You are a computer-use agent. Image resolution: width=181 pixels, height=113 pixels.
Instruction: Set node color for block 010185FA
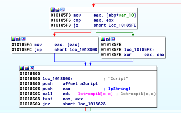tap(14, 39)
